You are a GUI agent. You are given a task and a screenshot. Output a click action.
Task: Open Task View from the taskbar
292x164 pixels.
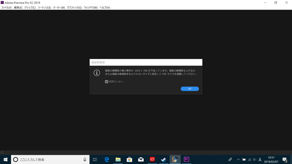pyautogui.click(x=95, y=159)
